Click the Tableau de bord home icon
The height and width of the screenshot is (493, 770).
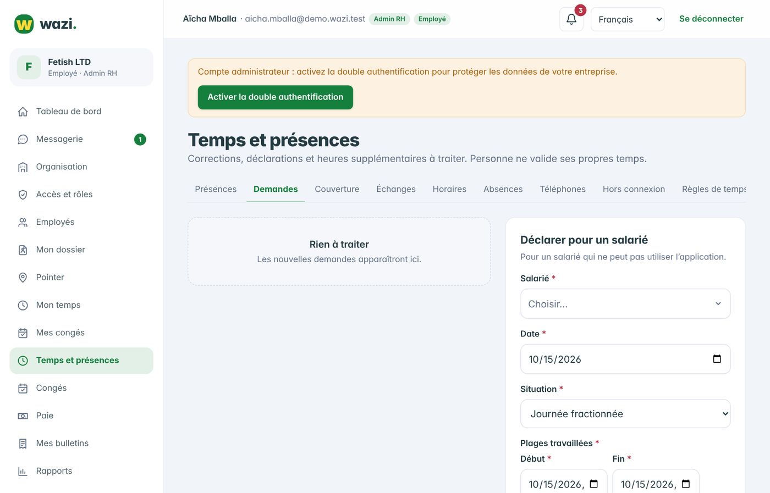[x=23, y=112]
